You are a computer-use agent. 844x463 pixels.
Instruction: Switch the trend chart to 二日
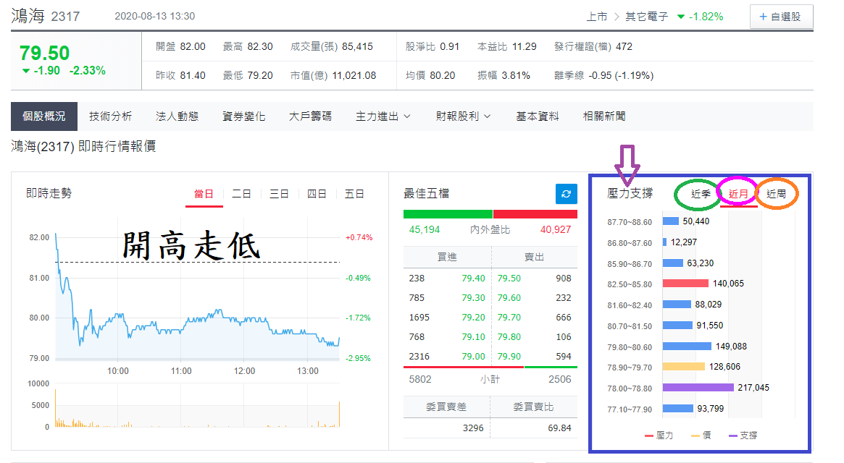tap(242, 194)
